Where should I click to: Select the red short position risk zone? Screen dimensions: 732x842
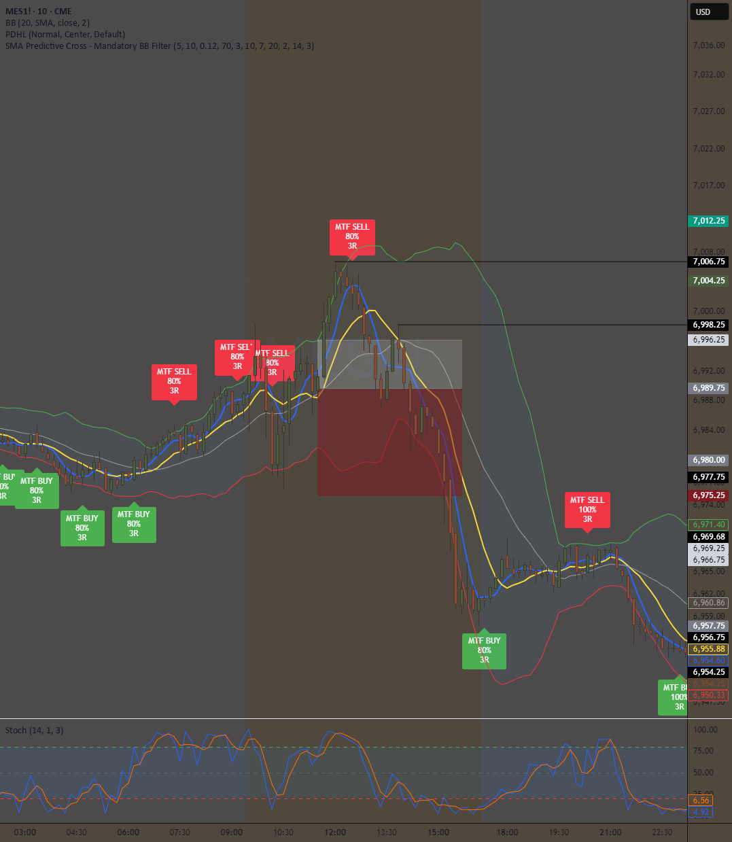click(389, 442)
